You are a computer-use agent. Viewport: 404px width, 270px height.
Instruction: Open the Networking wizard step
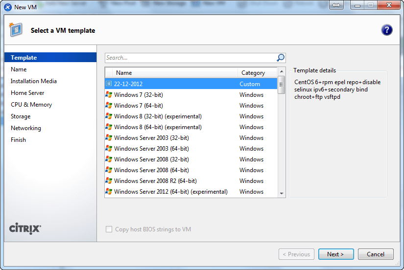(26, 128)
